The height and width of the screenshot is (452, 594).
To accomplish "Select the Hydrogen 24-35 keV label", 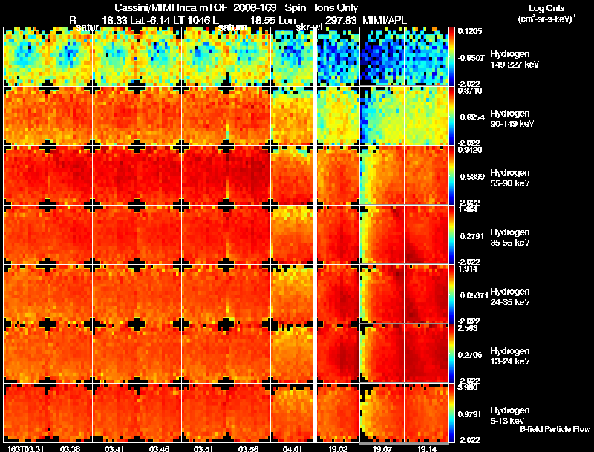I will click(x=510, y=296).
